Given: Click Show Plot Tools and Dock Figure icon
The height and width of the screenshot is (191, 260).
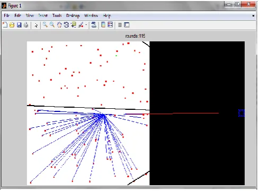Looking at the screenshot, I should tap(127, 25).
